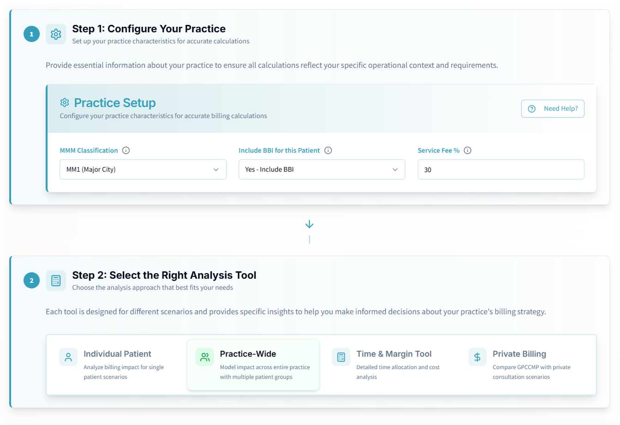The width and height of the screenshot is (620, 425).
Task: Select the Practice-Wide analysis tab
Action: click(x=253, y=365)
